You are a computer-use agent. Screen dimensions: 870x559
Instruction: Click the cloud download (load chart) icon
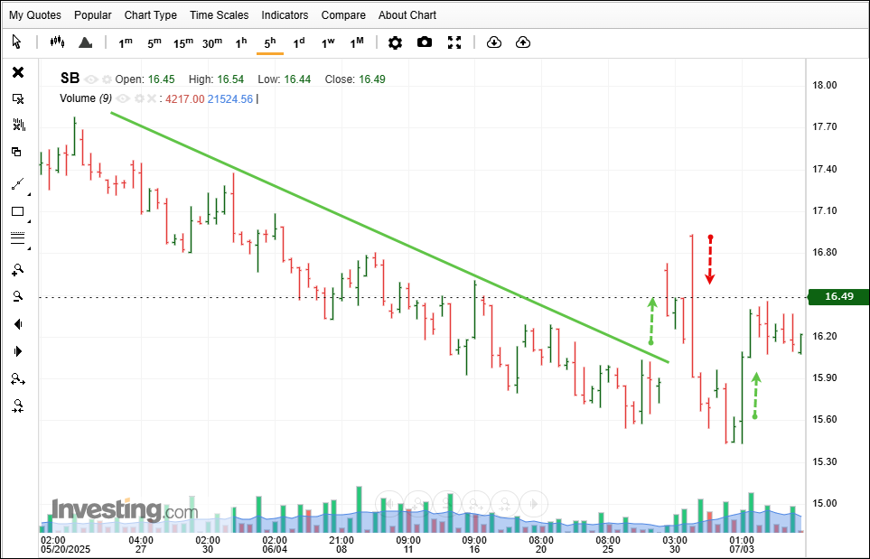[494, 42]
